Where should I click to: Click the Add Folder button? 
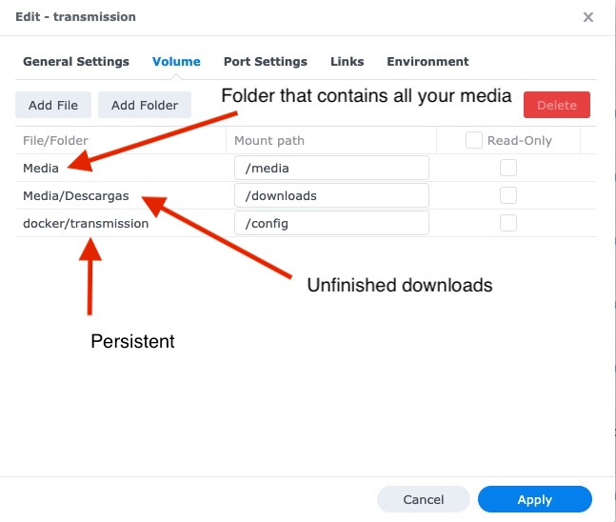[x=145, y=105]
